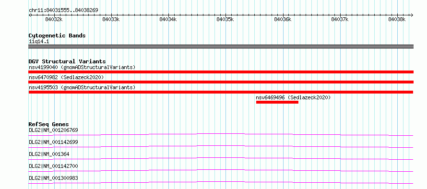This screenshot has height=189, width=427.
Task: Open gene label DLG2|NM_001206769
Action: pyautogui.click(x=53, y=130)
